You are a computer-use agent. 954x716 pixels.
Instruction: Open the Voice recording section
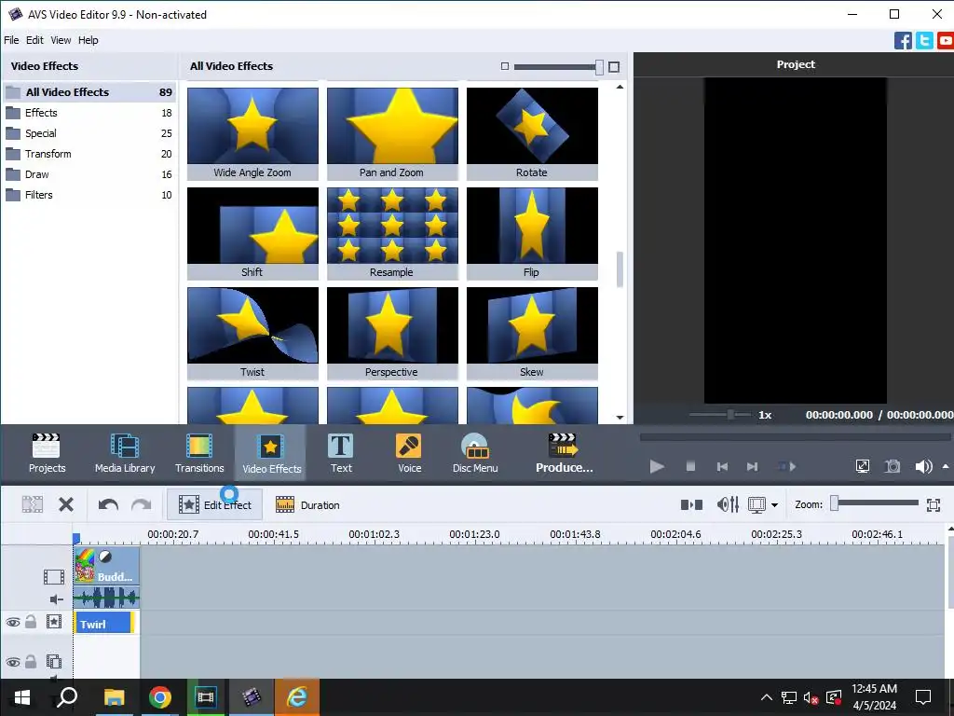pyautogui.click(x=409, y=453)
